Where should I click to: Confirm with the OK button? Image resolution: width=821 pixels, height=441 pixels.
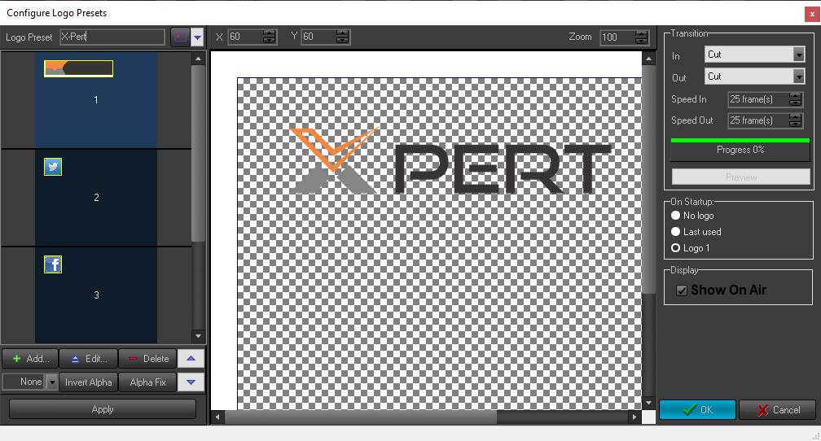[697, 409]
